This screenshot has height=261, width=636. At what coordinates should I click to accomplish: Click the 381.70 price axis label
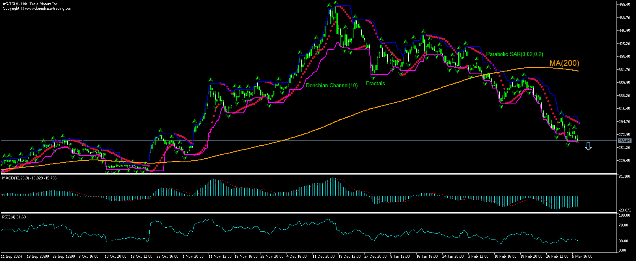coord(625,70)
